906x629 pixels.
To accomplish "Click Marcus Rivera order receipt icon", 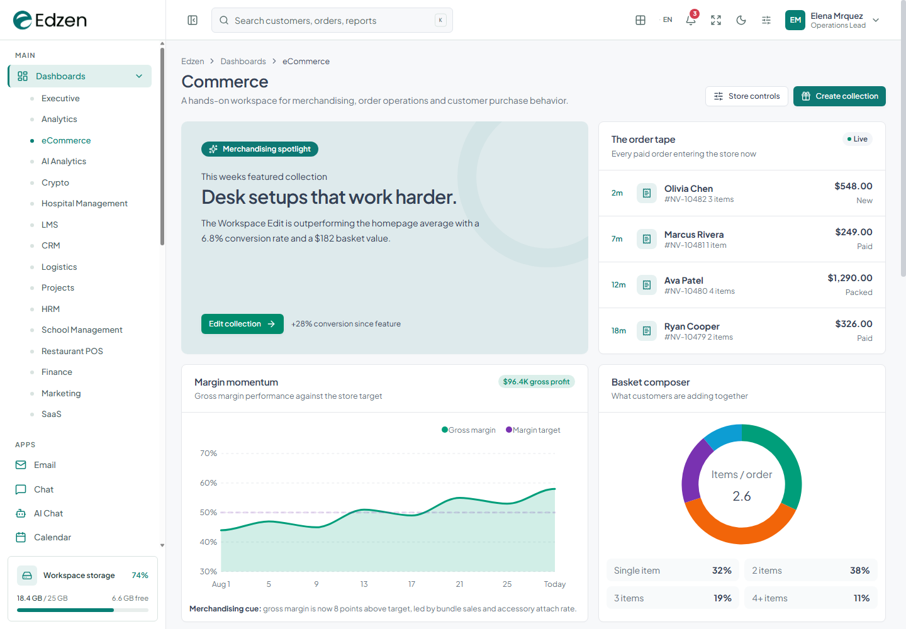I will pos(647,239).
